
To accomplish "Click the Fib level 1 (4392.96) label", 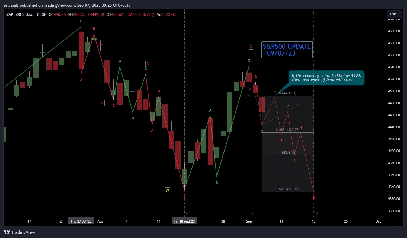I will 288,152.
